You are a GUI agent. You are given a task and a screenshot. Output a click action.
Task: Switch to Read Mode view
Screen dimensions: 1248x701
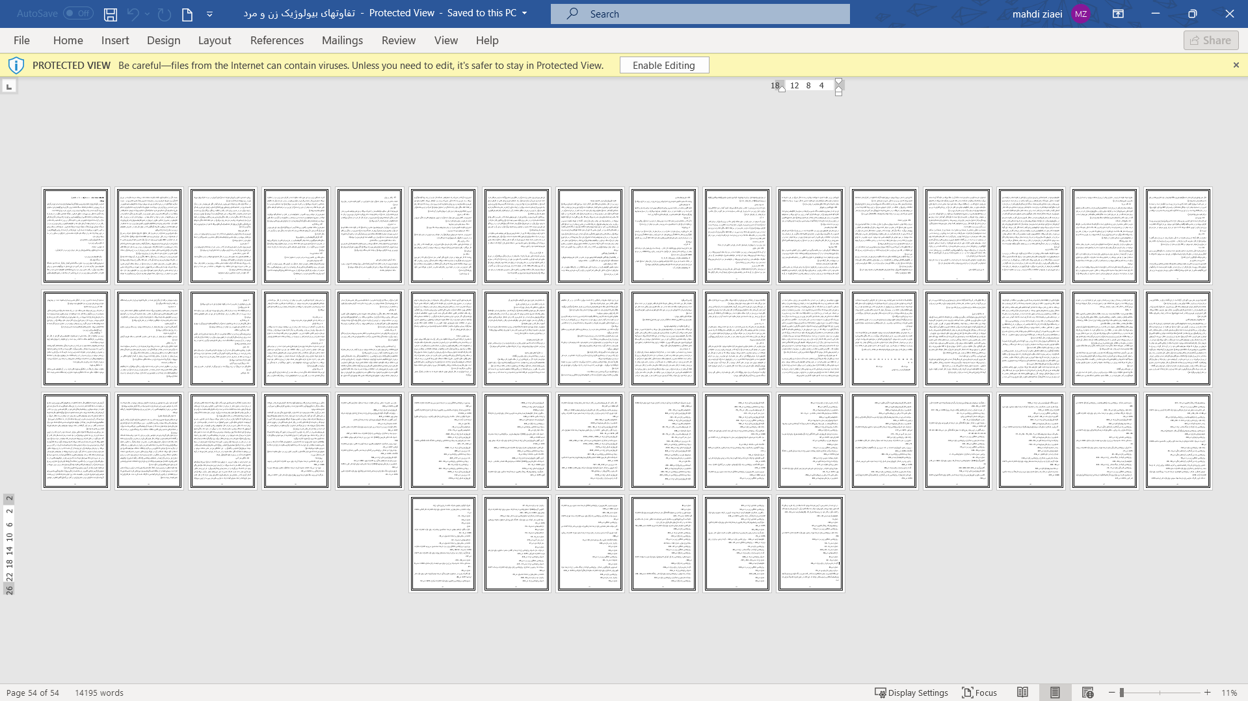click(1022, 693)
